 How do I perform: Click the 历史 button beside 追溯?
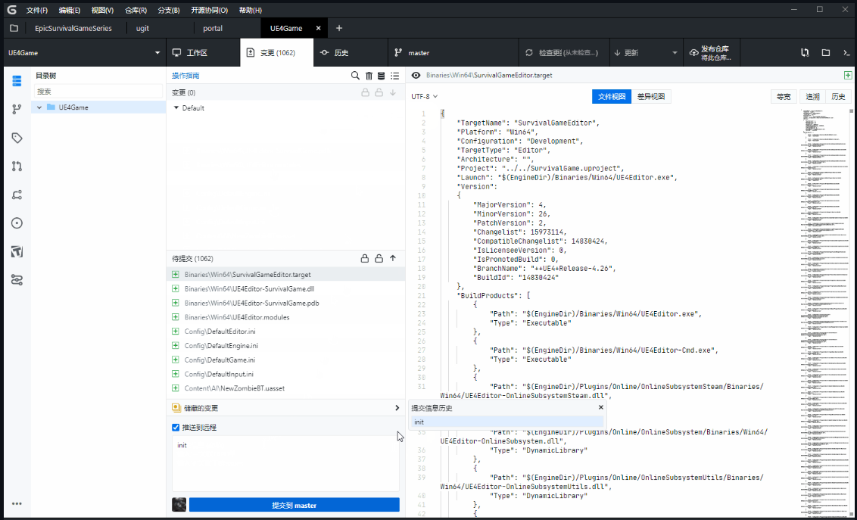point(838,97)
